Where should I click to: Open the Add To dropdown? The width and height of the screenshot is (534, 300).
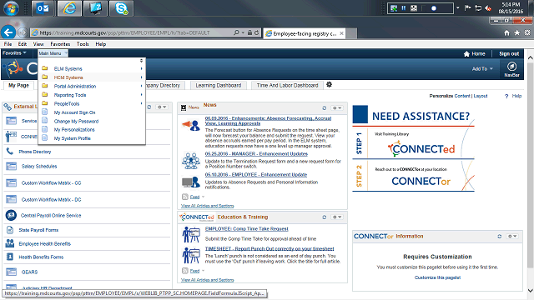point(482,68)
